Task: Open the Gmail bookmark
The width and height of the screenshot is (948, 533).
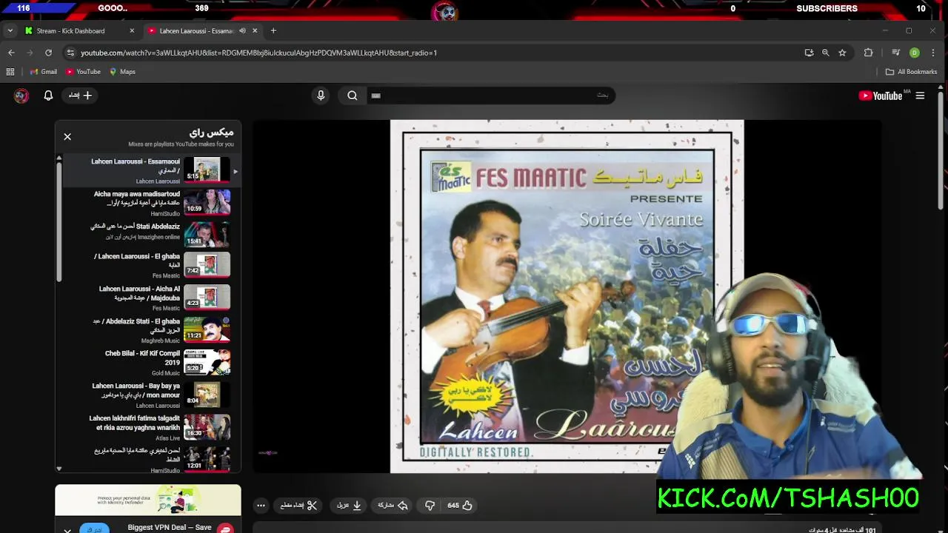Action: pyautogui.click(x=43, y=72)
